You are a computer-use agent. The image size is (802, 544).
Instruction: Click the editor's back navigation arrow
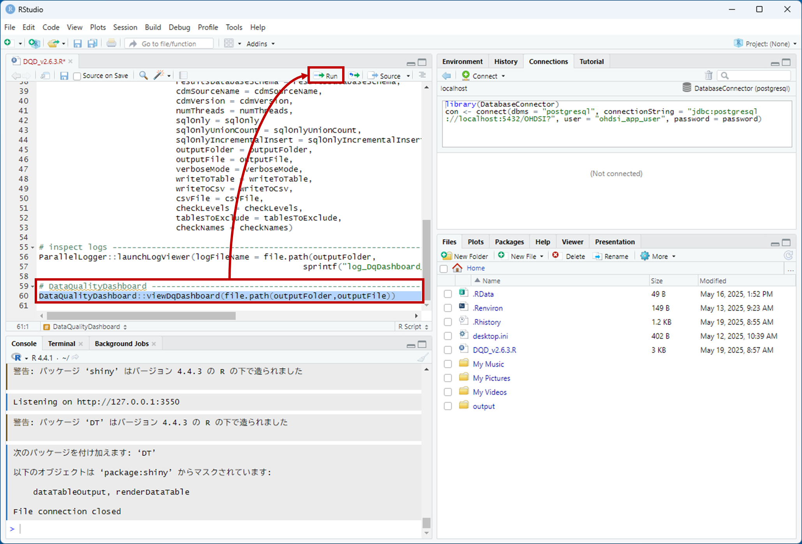[16, 76]
